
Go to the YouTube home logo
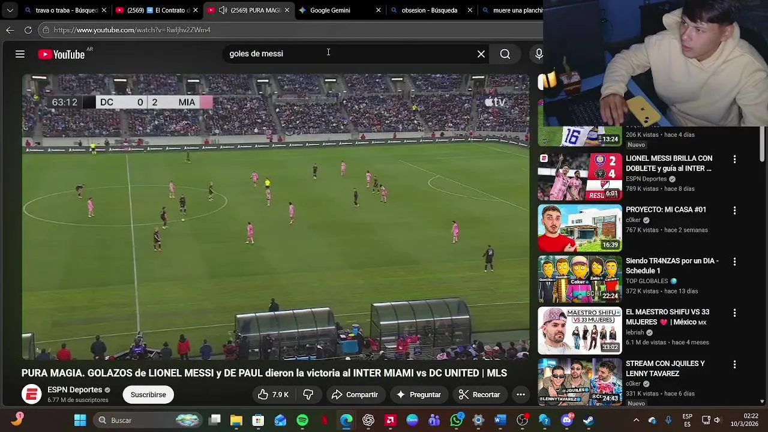[x=61, y=55]
